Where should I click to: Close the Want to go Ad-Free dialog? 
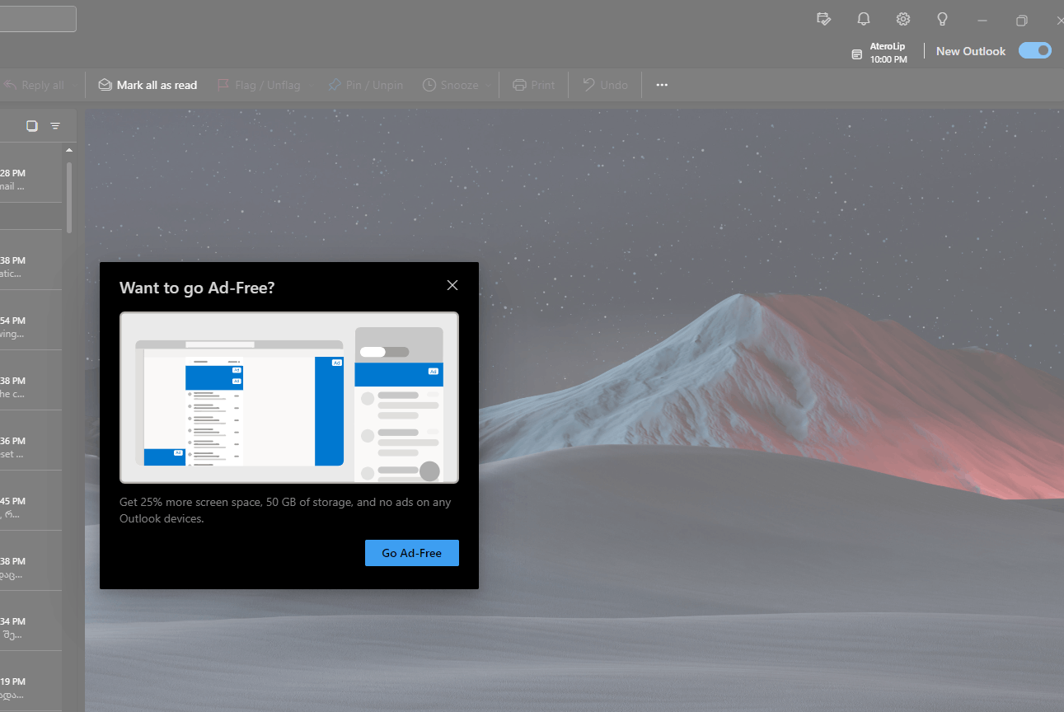point(452,285)
